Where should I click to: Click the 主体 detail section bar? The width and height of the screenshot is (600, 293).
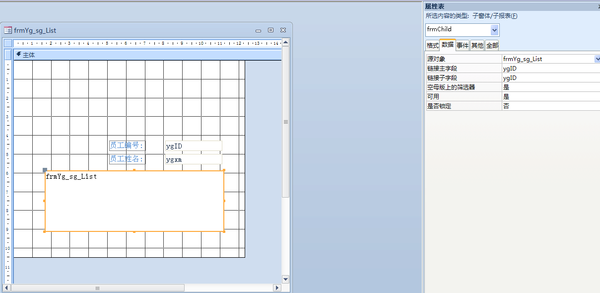tap(149, 55)
